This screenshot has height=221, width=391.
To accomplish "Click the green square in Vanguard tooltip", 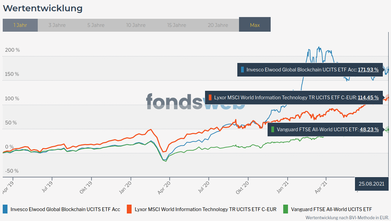I will (273, 129).
